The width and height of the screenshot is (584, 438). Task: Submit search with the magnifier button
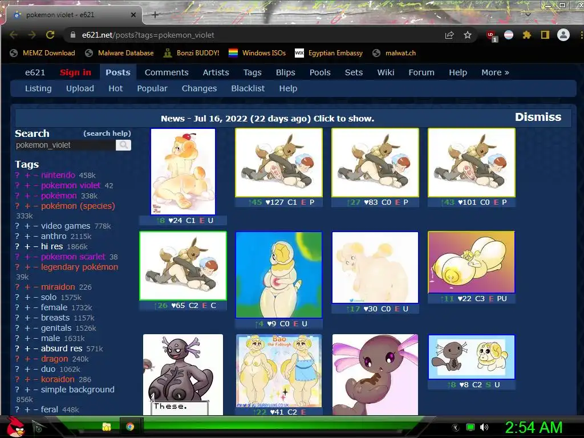click(x=123, y=145)
